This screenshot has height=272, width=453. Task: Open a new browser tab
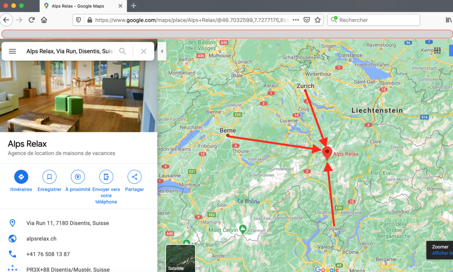[133, 6]
